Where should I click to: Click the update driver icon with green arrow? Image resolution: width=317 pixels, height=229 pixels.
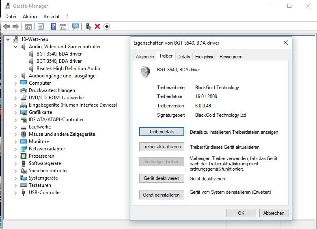tap(88, 26)
